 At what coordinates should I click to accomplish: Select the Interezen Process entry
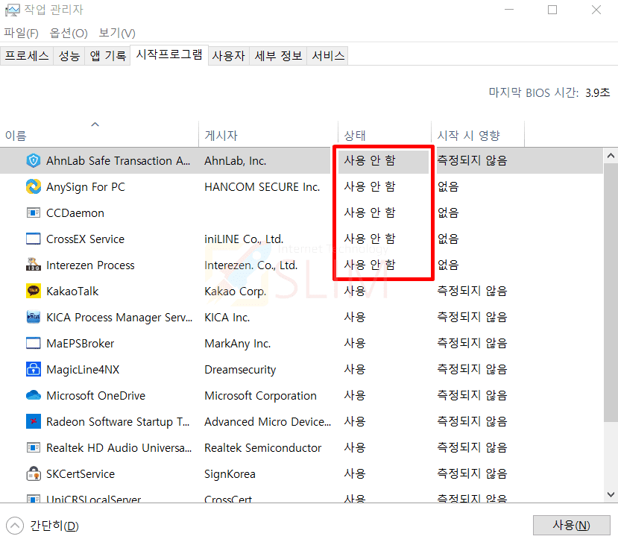(90, 265)
